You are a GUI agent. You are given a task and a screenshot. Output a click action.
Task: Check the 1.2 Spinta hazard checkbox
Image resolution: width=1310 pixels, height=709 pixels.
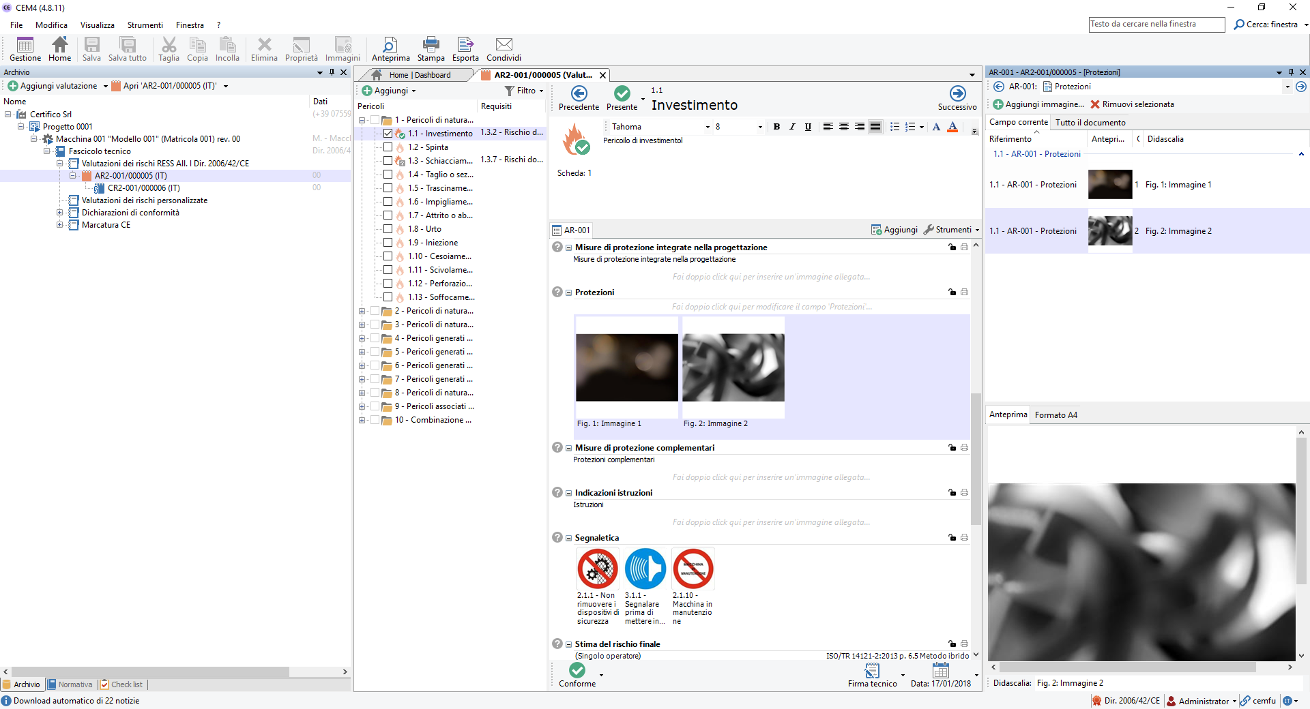tap(388, 147)
